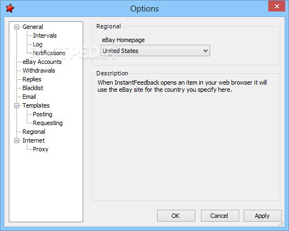The image size is (289, 231).
Task: Open the Intervals settings page
Action: point(45,35)
